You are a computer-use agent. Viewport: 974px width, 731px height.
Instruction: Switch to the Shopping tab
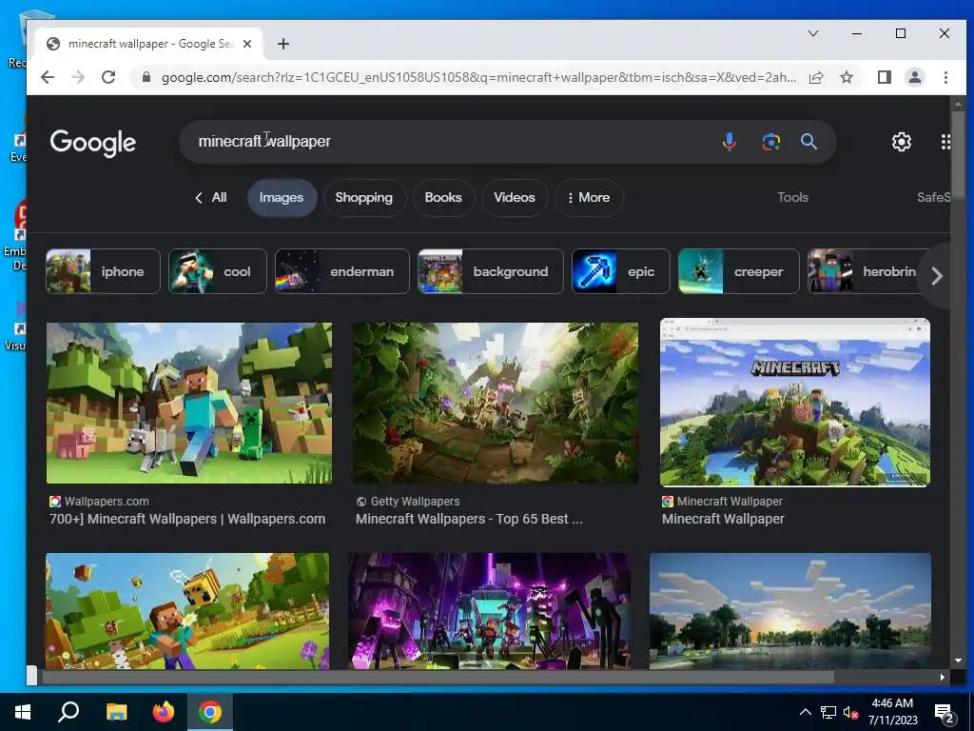point(364,198)
